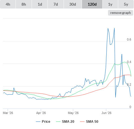Viewport: 134px width, 129px height.
Task: Show the 7d price history
Action: tap(56, 4)
